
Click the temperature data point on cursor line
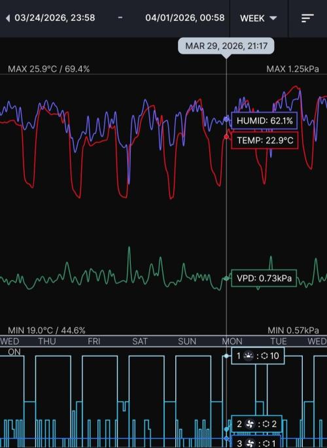(x=226, y=137)
